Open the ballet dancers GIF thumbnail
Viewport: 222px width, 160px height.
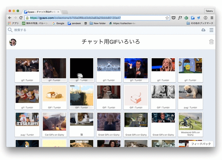pyautogui.click(x=109, y=70)
